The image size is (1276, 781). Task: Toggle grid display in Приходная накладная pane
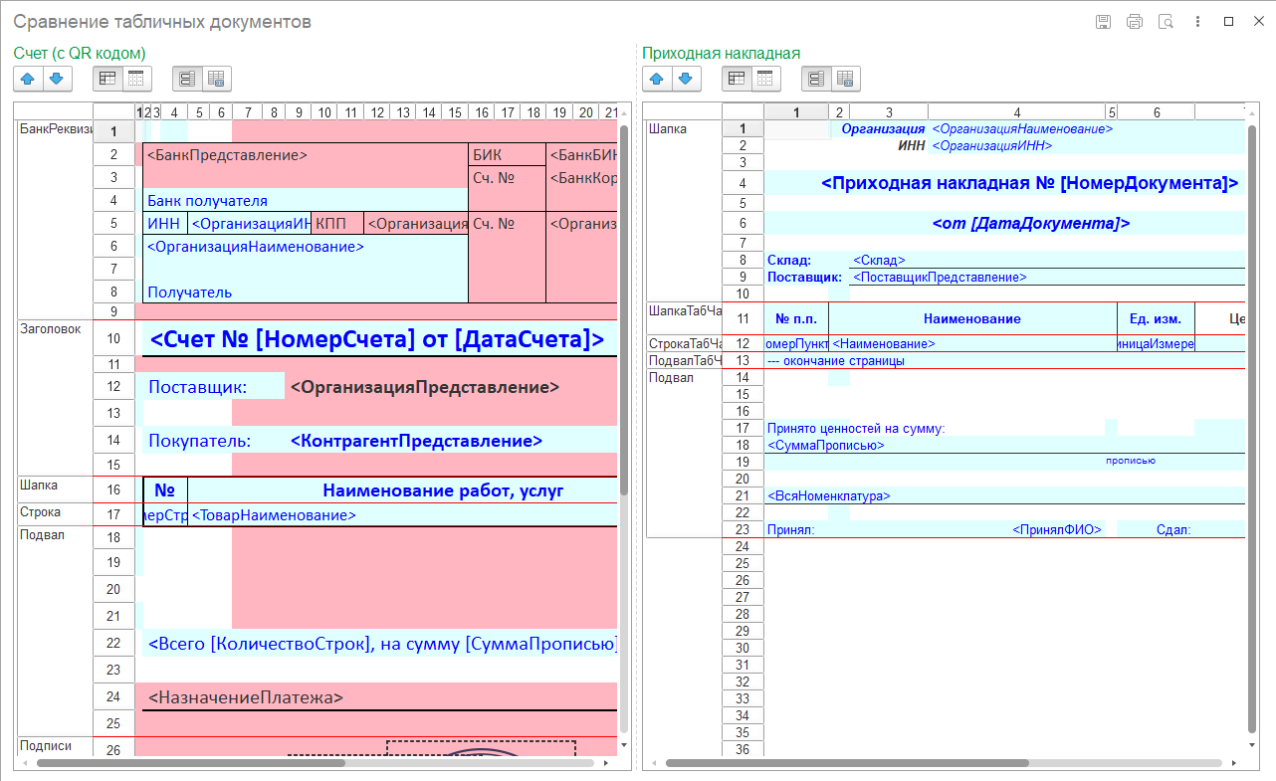coord(765,79)
